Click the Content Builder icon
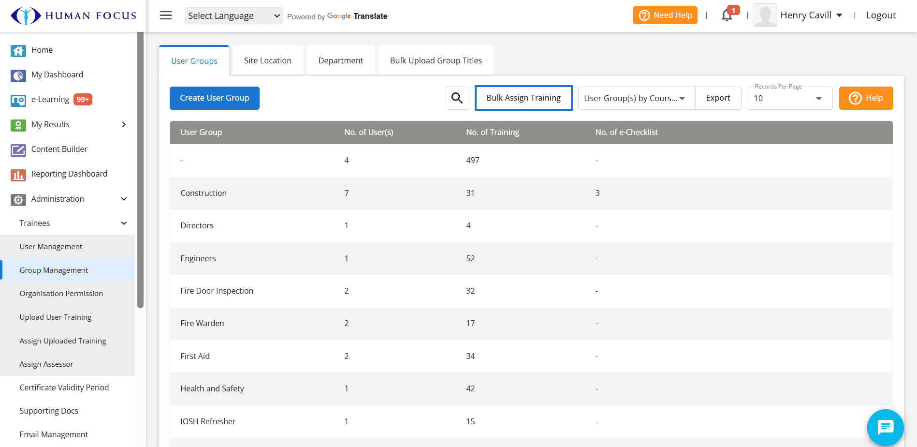 pyautogui.click(x=18, y=149)
